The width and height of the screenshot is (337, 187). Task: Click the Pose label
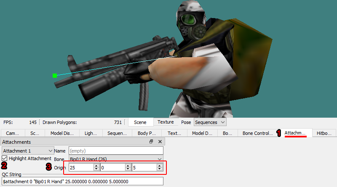pyautogui.click(x=186, y=122)
